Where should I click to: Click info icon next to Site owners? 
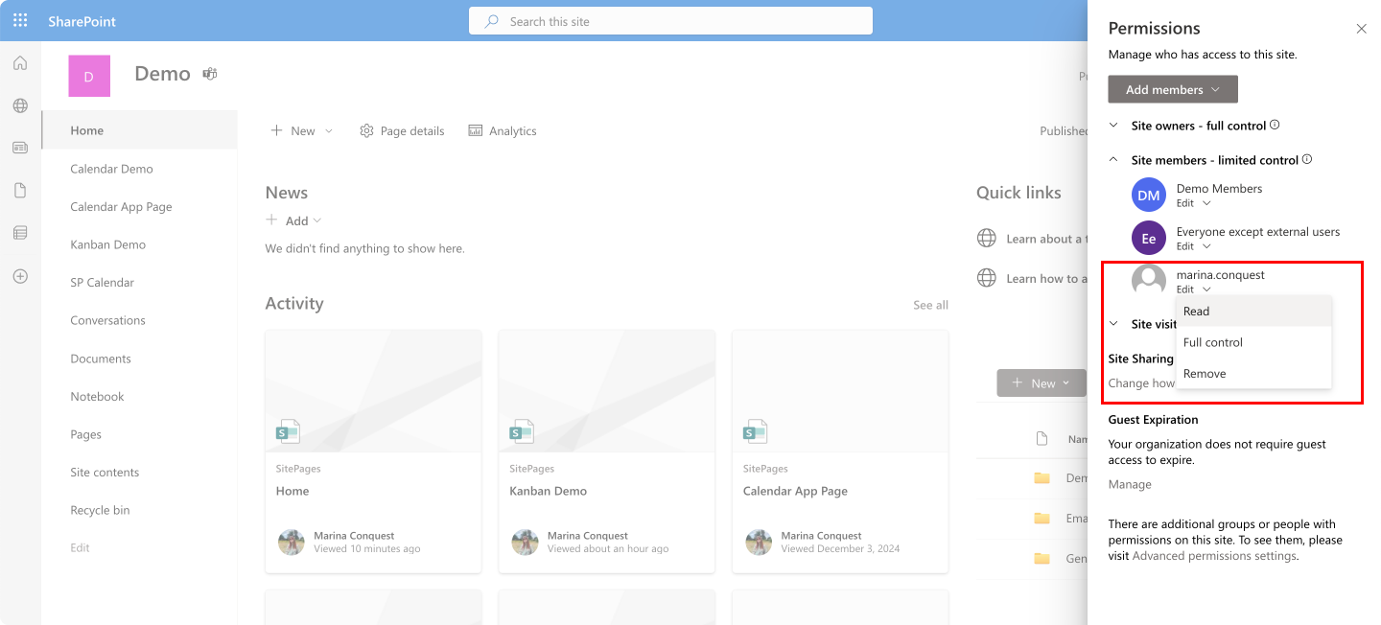pyautogui.click(x=1275, y=125)
